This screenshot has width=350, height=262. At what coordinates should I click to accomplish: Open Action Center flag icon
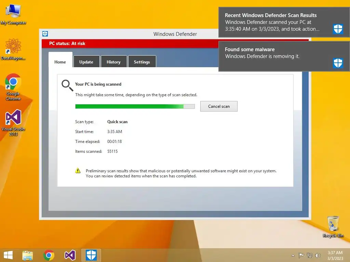(x=301, y=255)
